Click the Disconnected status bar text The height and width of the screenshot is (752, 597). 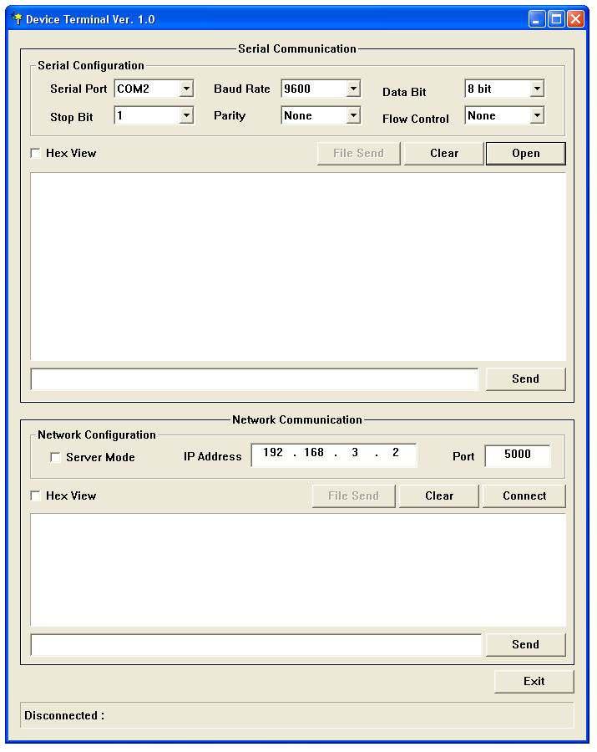click(64, 715)
